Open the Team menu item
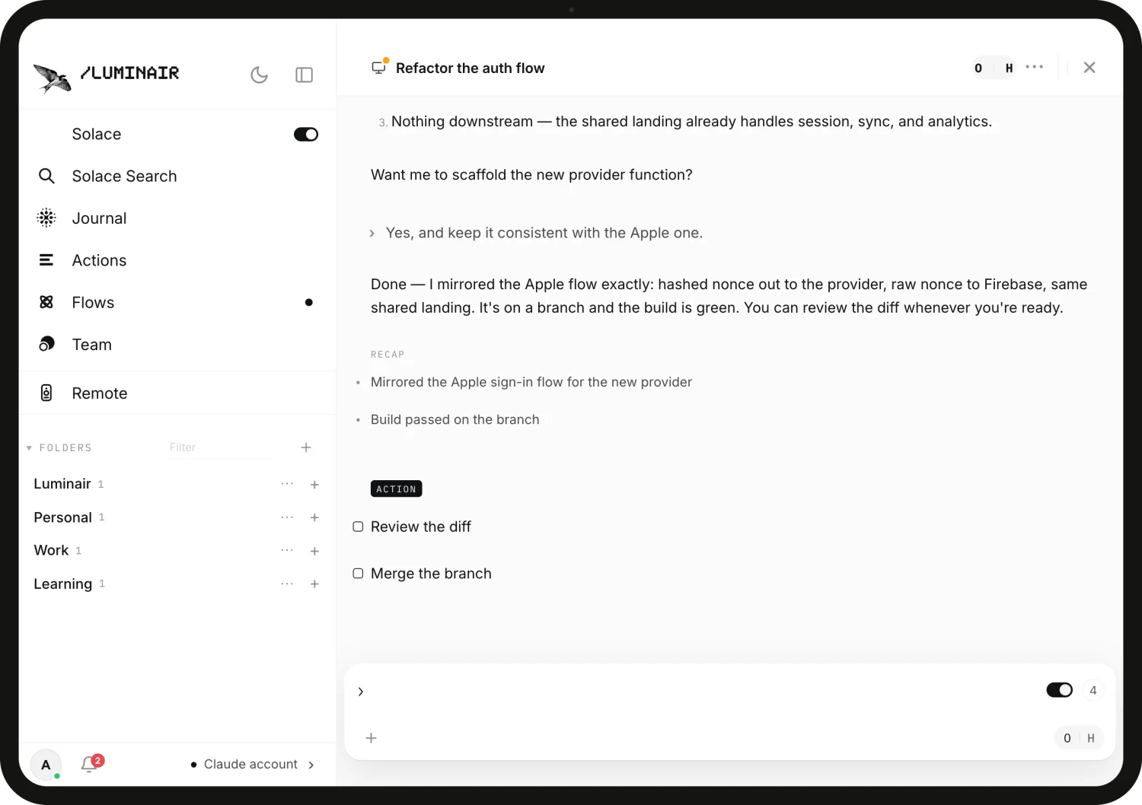1142x805 pixels. click(x=177, y=345)
